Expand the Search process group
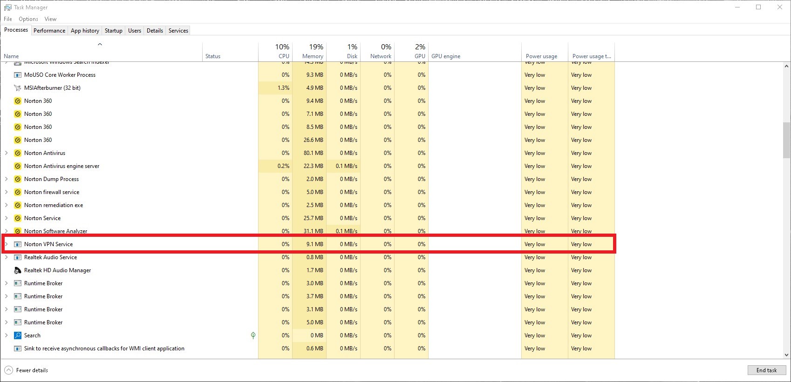The height and width of the screenshot is (382, 791). pyautogui.click(x=6, y=335)
